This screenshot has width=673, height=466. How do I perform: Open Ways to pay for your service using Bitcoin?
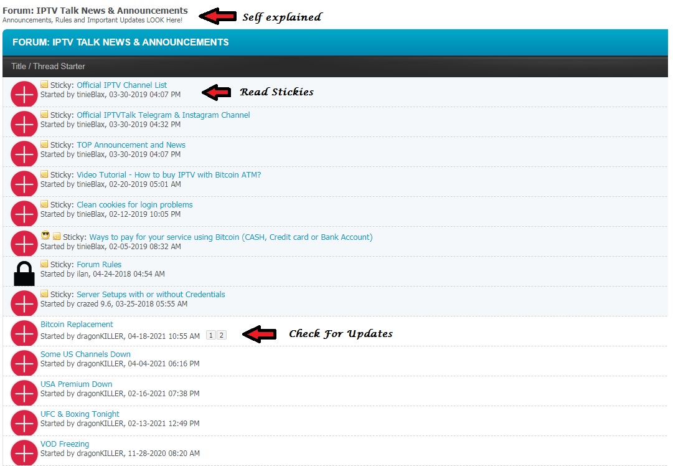[x=231, y=237]
